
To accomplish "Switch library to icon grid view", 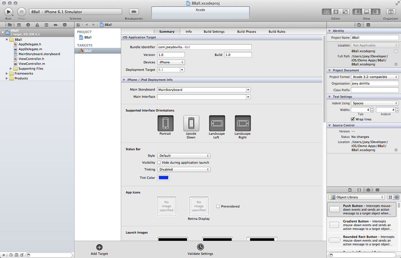I will (x=390, y=197).
